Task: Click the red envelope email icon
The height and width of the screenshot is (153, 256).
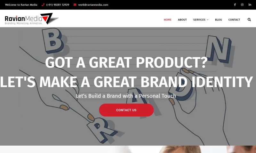Action: [75, 5]
